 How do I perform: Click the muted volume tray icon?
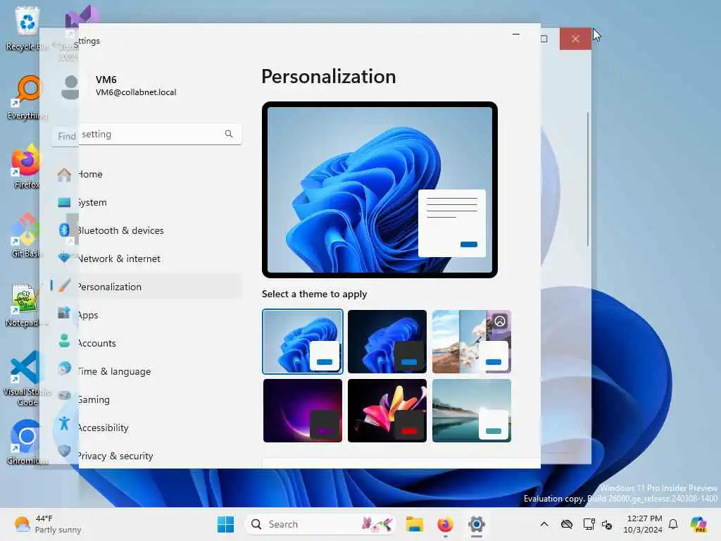click(606, 524)
